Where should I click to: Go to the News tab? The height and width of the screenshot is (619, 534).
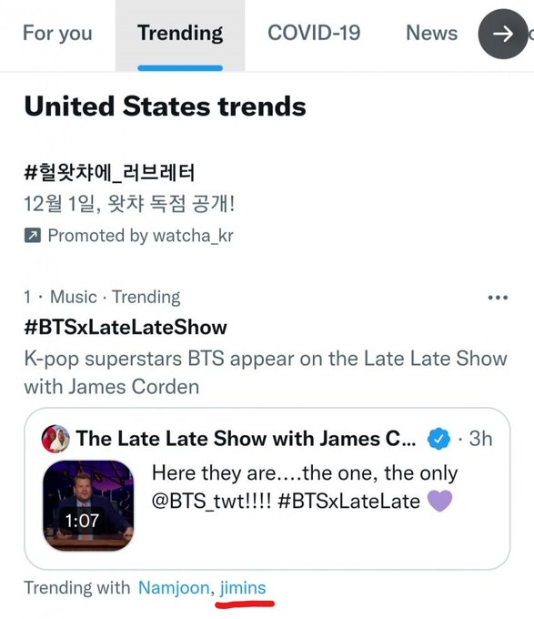coord(432,33)
